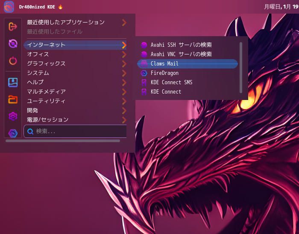Open the マルチメディア category
This screenshot has width=299, height=234.
click(75, 92)
